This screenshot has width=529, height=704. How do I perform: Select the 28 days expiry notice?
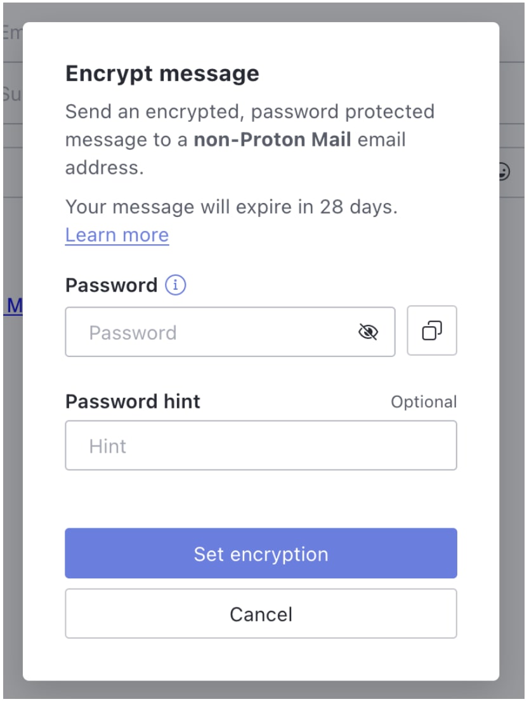pyautogui.click(x=232, y=207)
